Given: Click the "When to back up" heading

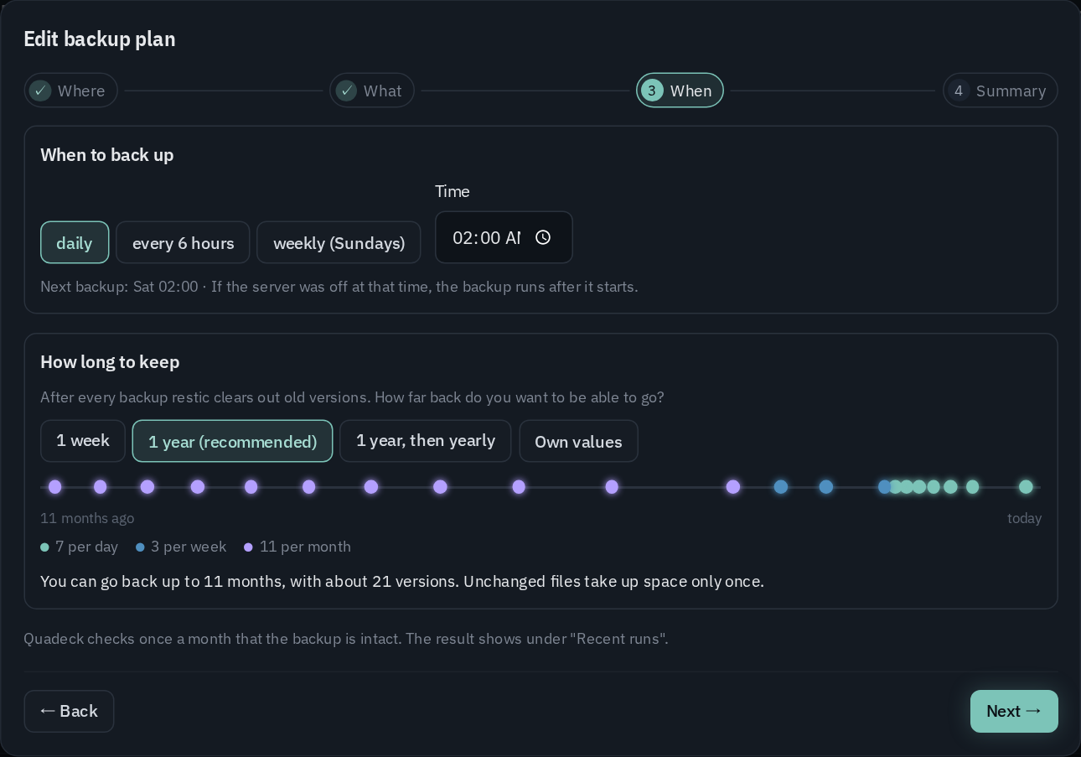Looking at the screenshot, I should (x=107, y=155).
